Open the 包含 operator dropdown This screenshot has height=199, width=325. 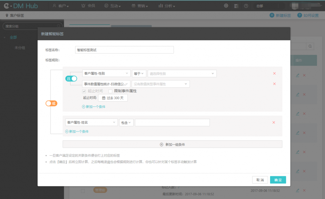(x=126, y=123)
